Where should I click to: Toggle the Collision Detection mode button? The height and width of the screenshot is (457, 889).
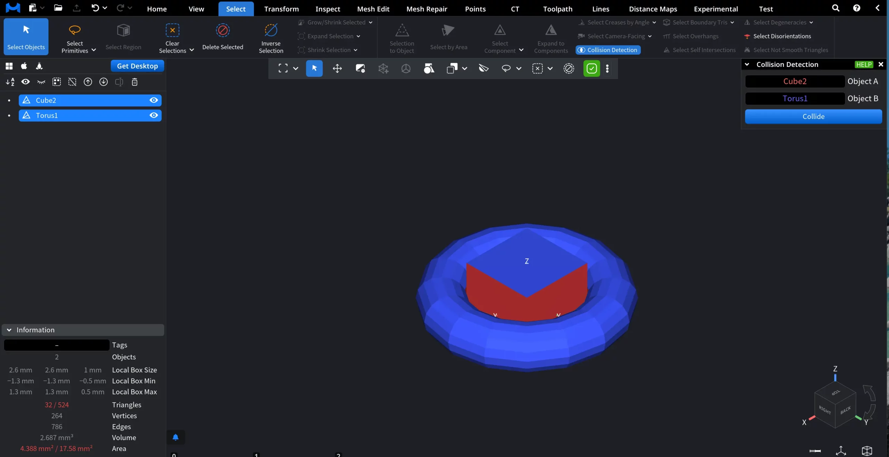(x=607, y=50)
